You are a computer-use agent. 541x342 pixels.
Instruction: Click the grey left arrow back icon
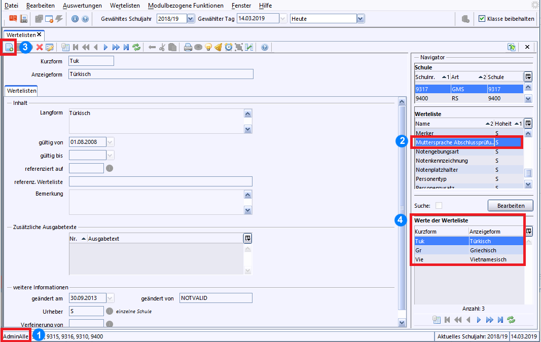coord(152,47)
